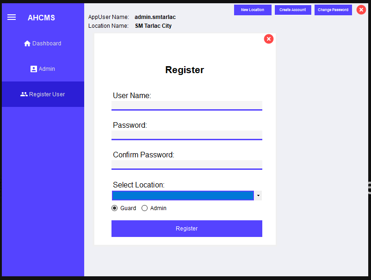The width and height of the screenshot is (371, 280).
Task: Close the Register form panel
Action: pos(269,39)
